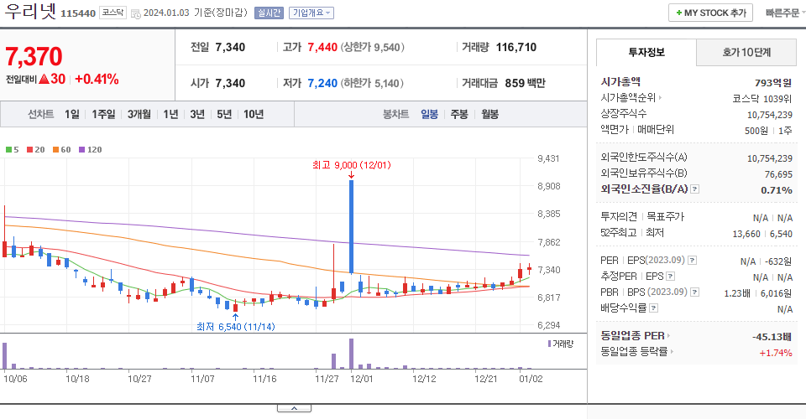Image resolution: width=806 pixels, height=419 pixels.
Task: Click the purple 120-day moving average legend swatch
Action: [x=81, y=150]
